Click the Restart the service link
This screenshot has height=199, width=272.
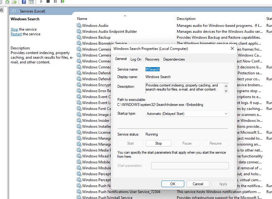16,34
